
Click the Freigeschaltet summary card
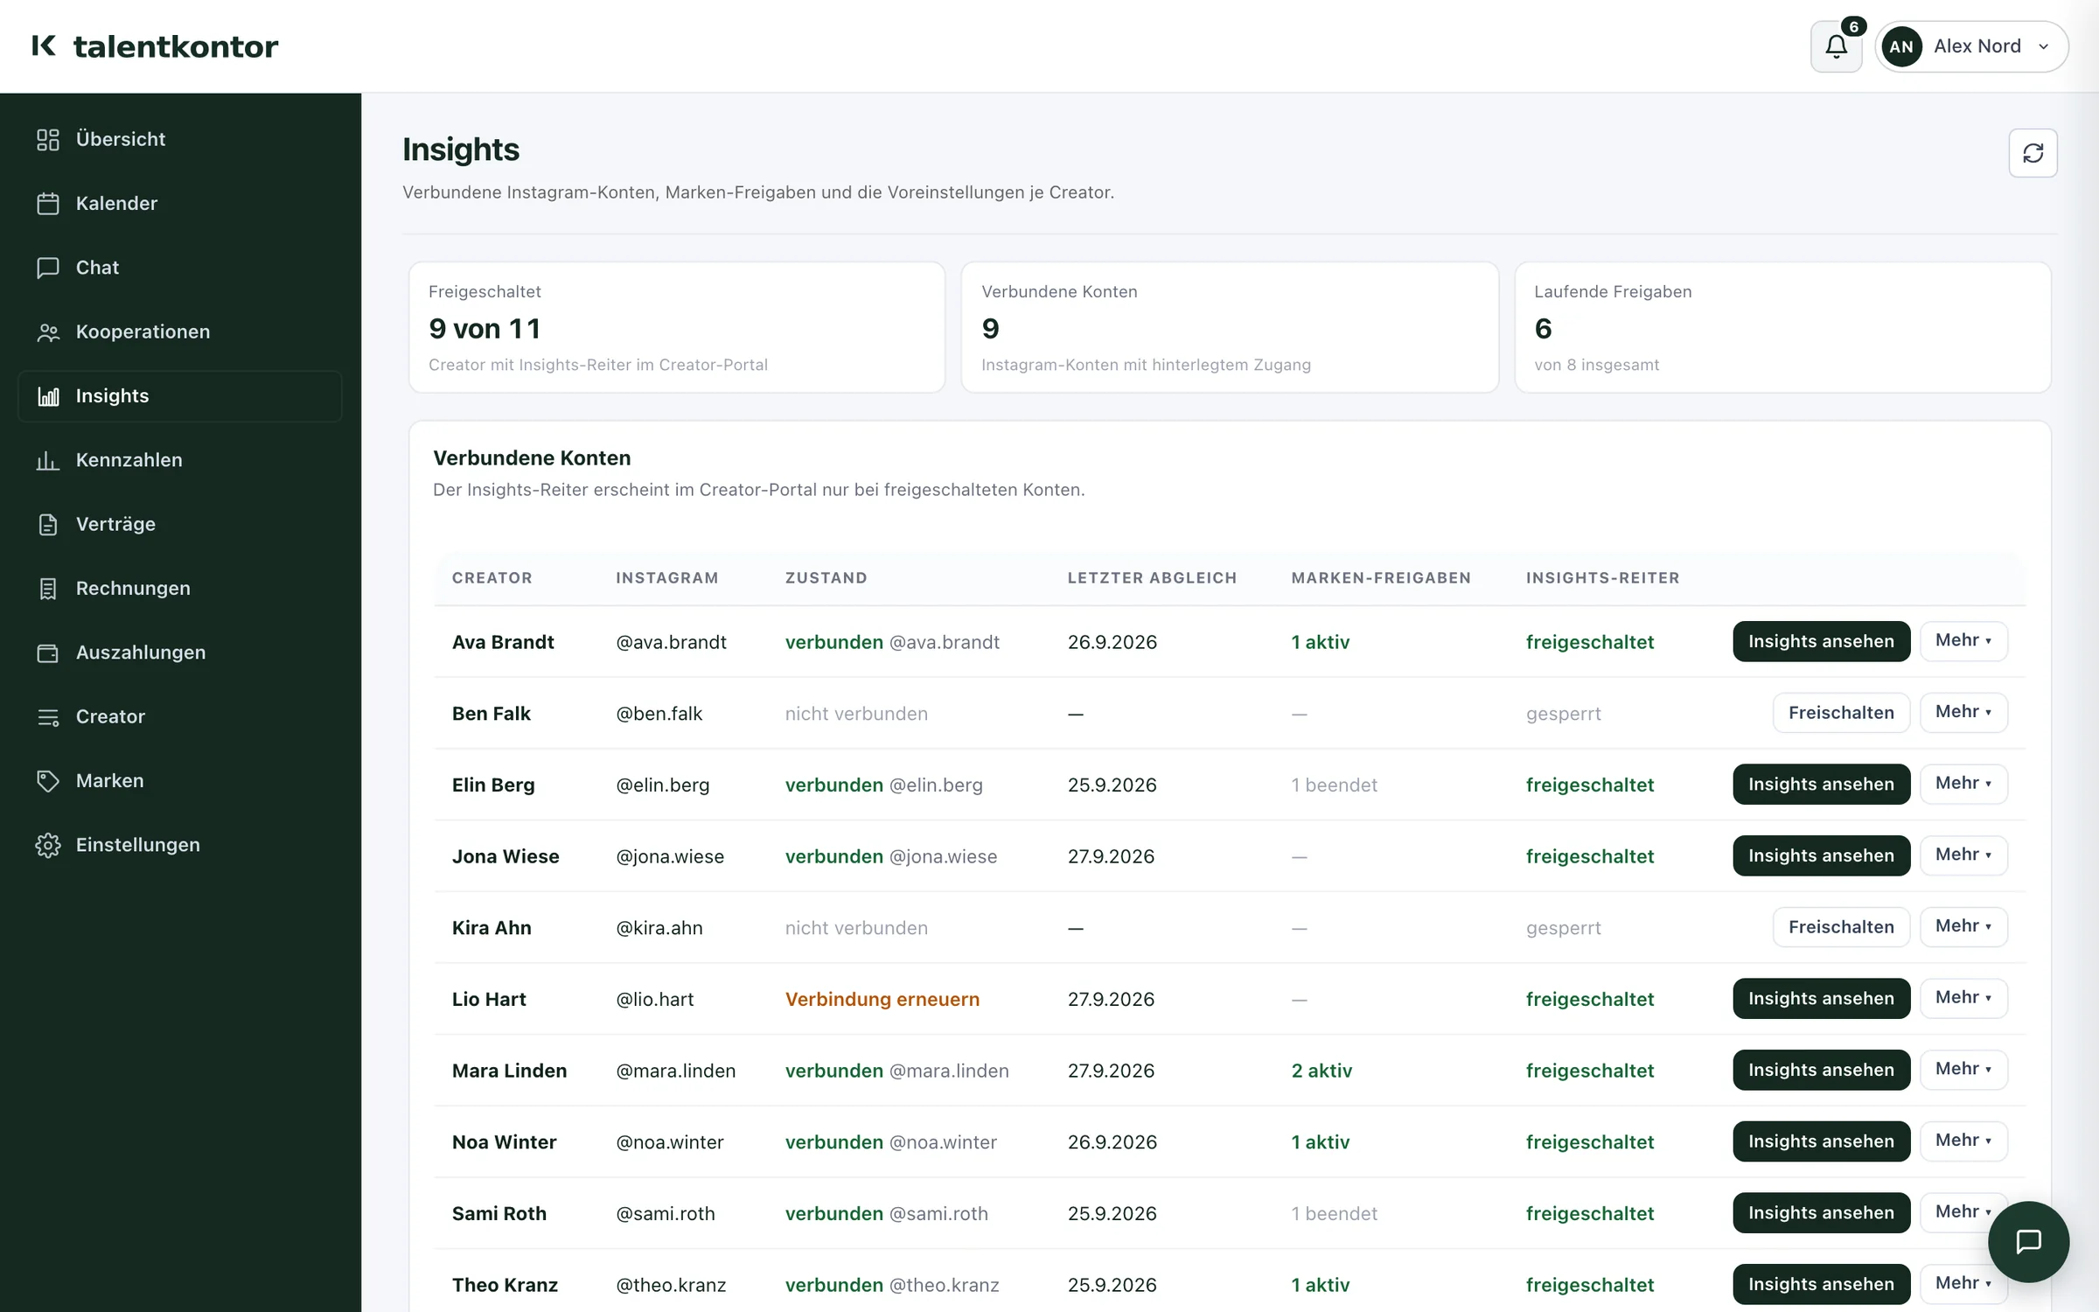tap(676, 327)
